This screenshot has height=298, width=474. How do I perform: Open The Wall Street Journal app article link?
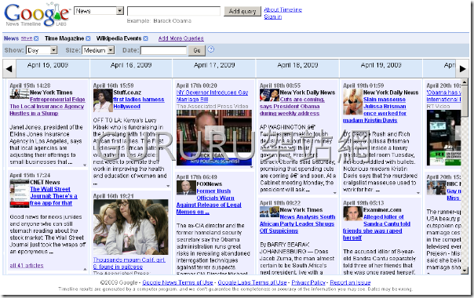(53, 196)
